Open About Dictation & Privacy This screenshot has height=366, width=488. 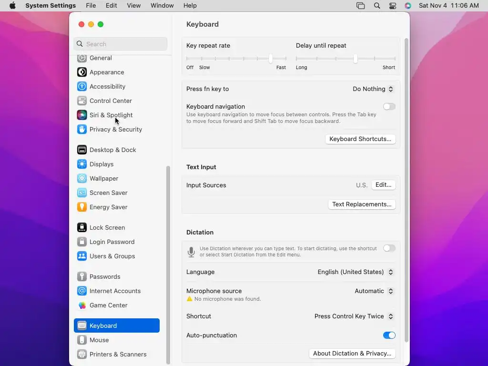click(x=352, y=354)
